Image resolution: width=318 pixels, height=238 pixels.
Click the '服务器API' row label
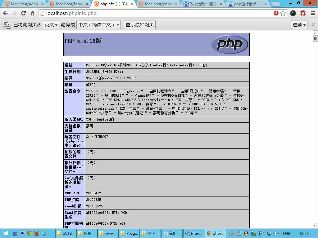point(74,119)
